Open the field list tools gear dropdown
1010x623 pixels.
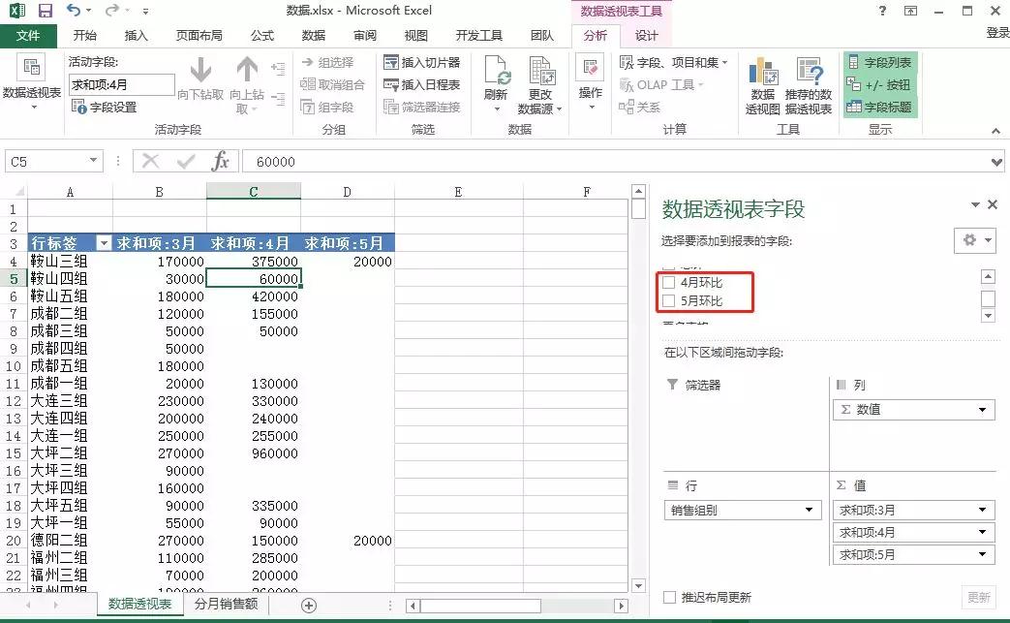click(x=975, y=240)
